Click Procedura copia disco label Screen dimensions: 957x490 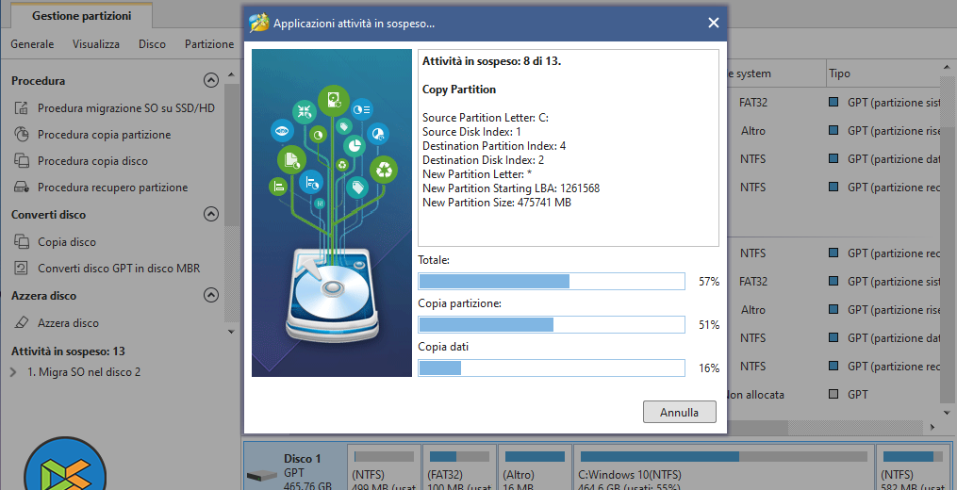pyautogui.click(x=92, y=161)
